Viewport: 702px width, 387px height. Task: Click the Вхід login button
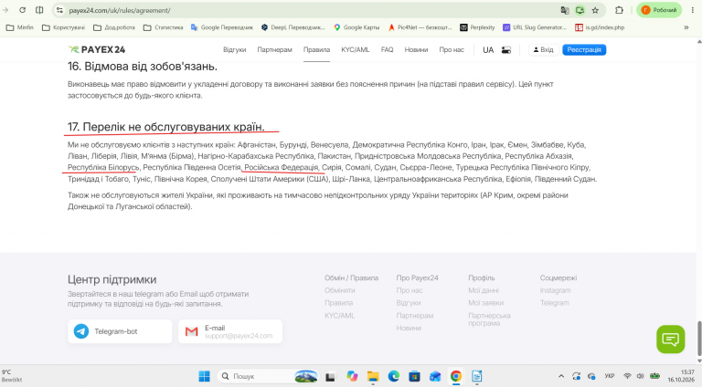click(x=543, y=49)
